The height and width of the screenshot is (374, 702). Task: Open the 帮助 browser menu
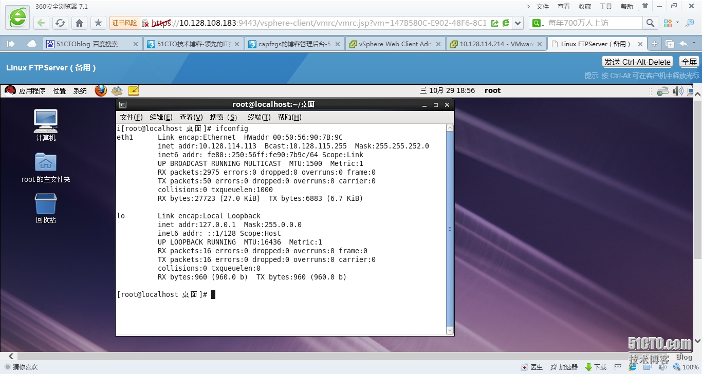(627, 7)
